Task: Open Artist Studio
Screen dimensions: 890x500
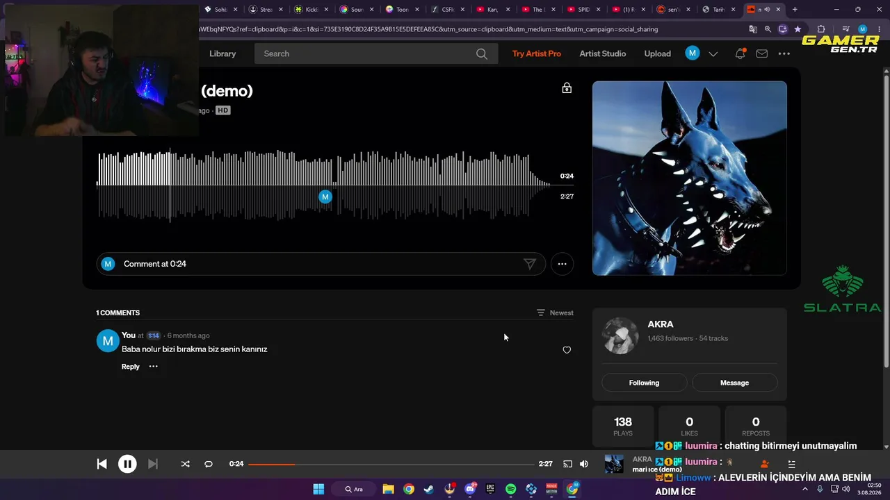Action: [603, 53]
